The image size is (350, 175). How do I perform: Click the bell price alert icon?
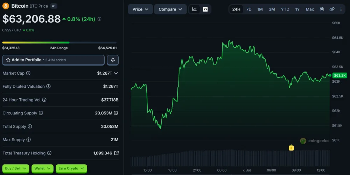(x=113, y=60)
